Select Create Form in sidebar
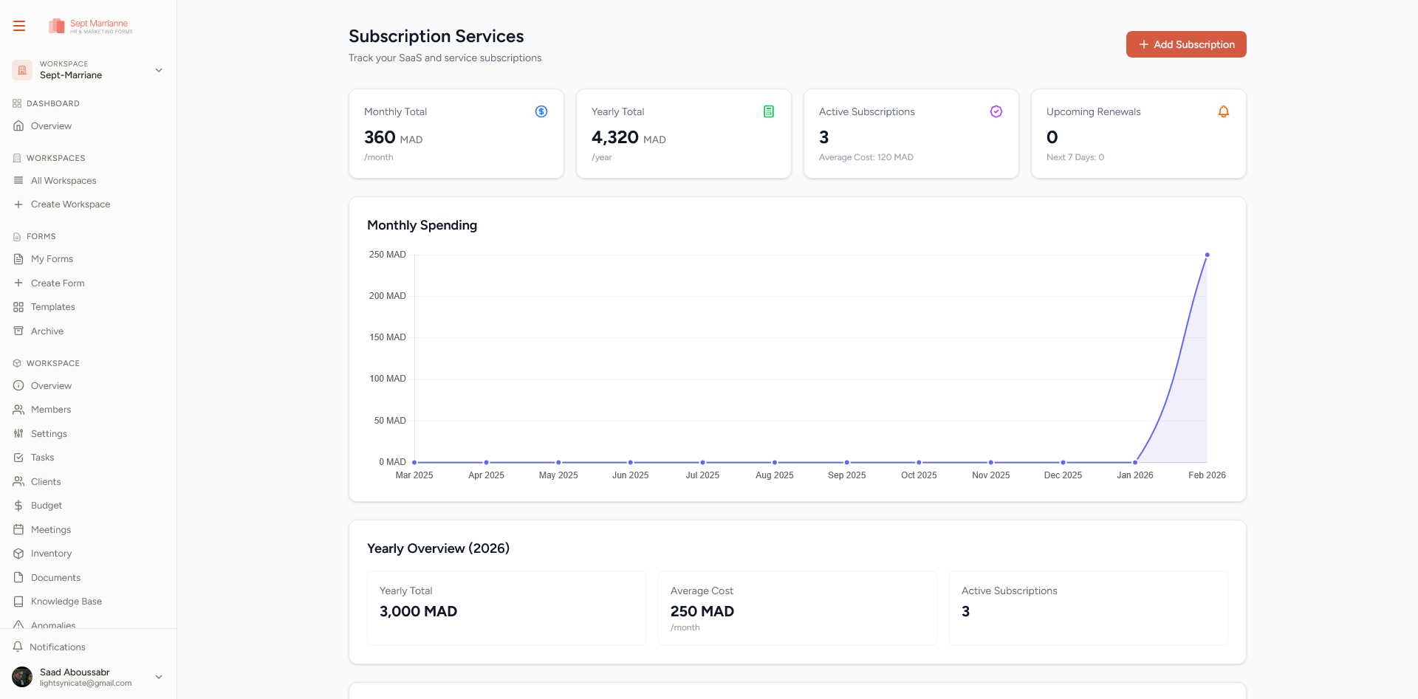 pyautogui.click(x=57, y=283)
